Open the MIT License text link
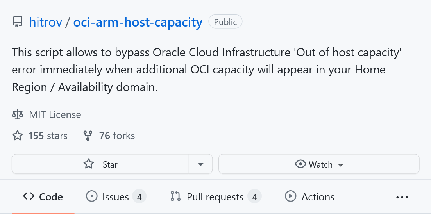 click(55, 115)
